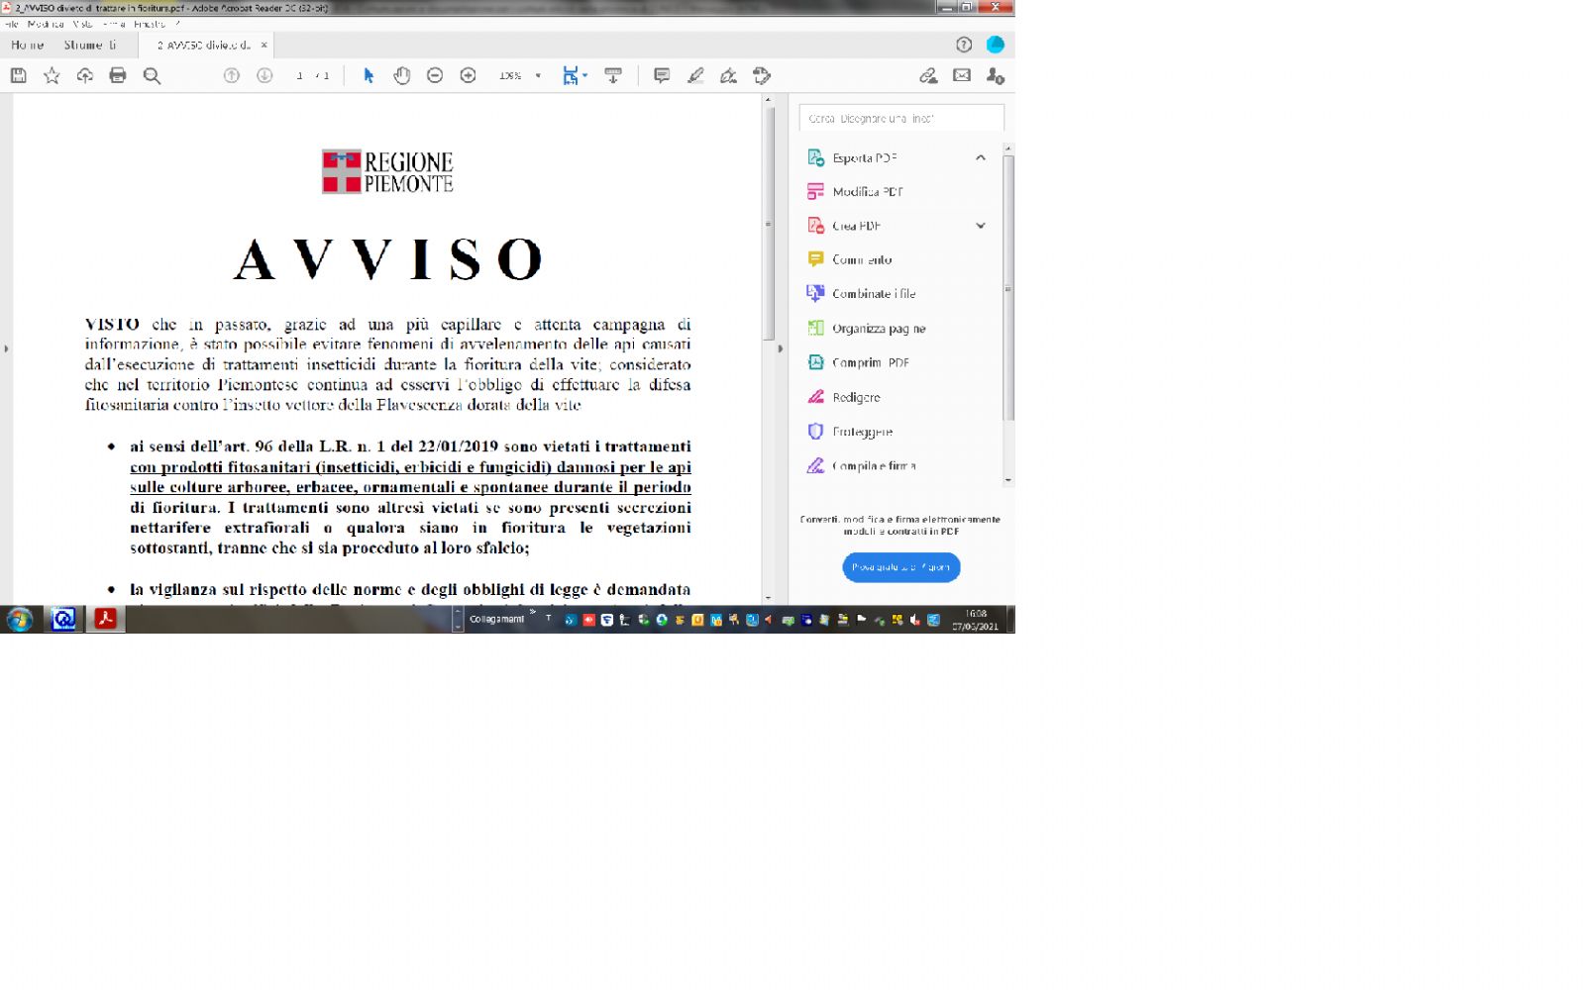This screenshot has width=1585, height=990.
Task: Open Combinare i file tool
Action: coord(873,294)
